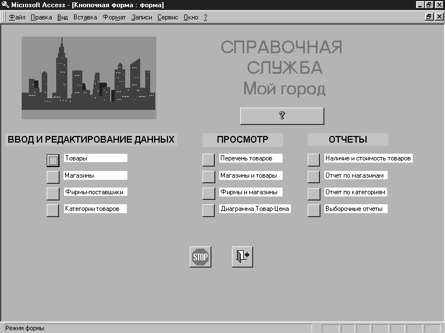445x333 pixels.
Task: Open the Вид menu
Action: coord(62,17)
